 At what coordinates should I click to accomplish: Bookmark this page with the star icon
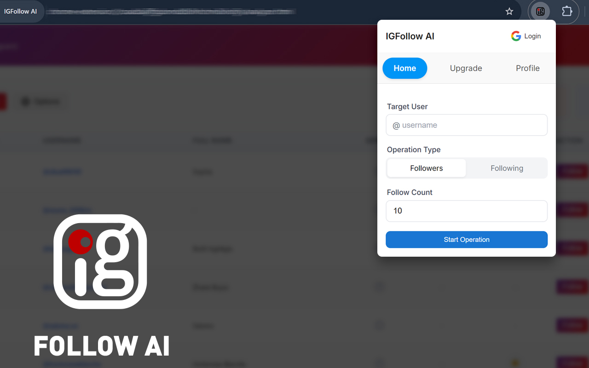click(509, 11)
